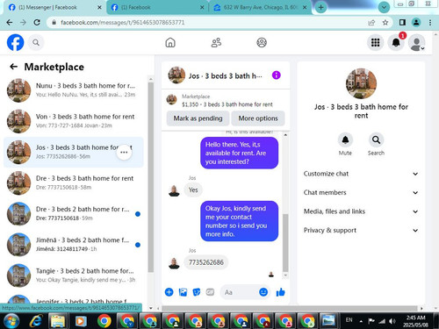
Task: Go back in browser history
Action: click(10, 22)
